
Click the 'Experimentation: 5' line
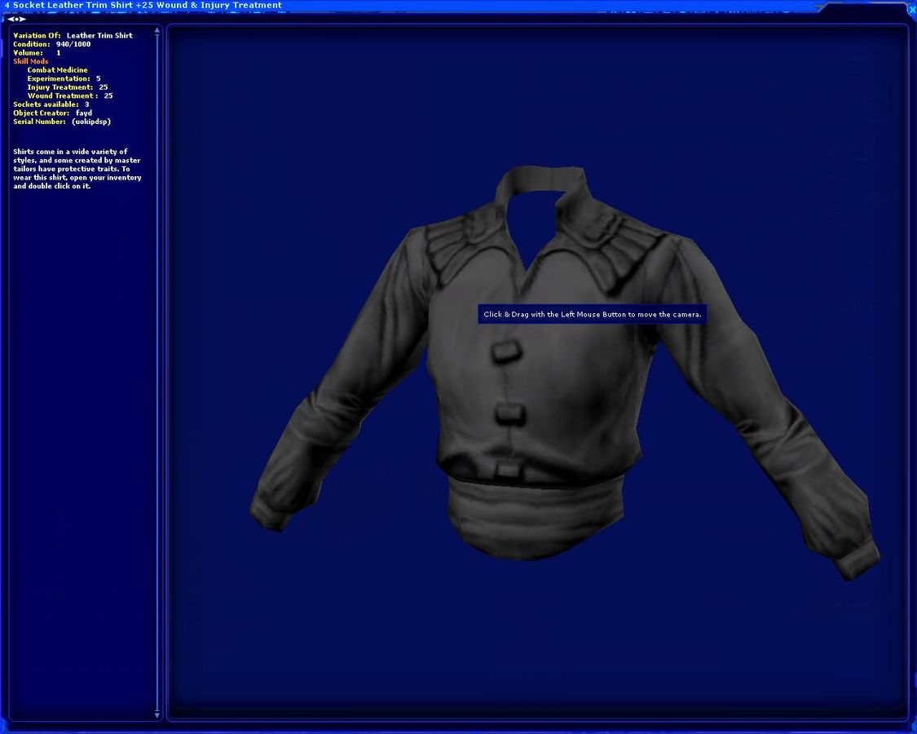pos(64,78)
